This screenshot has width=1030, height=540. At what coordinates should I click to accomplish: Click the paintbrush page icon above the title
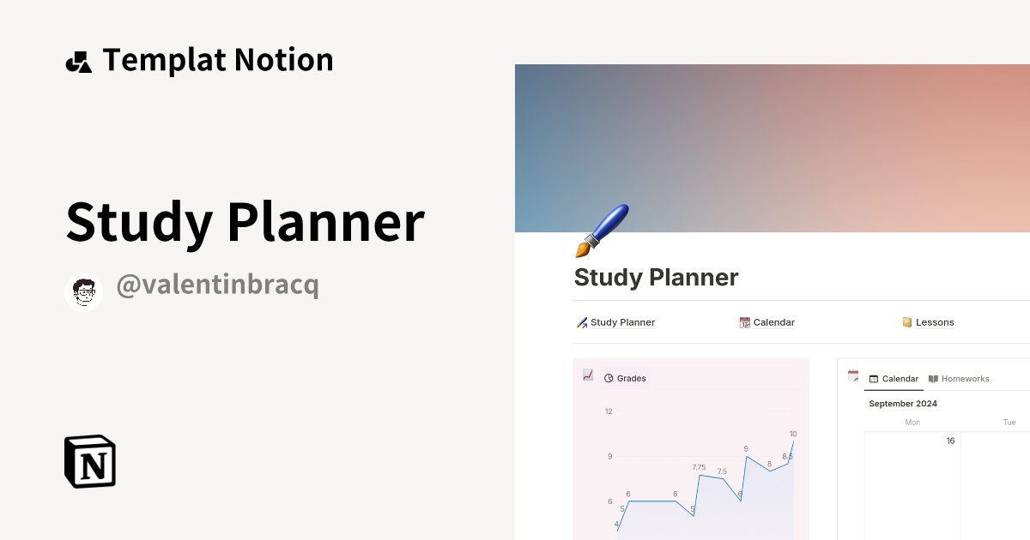tap(601, 230)
